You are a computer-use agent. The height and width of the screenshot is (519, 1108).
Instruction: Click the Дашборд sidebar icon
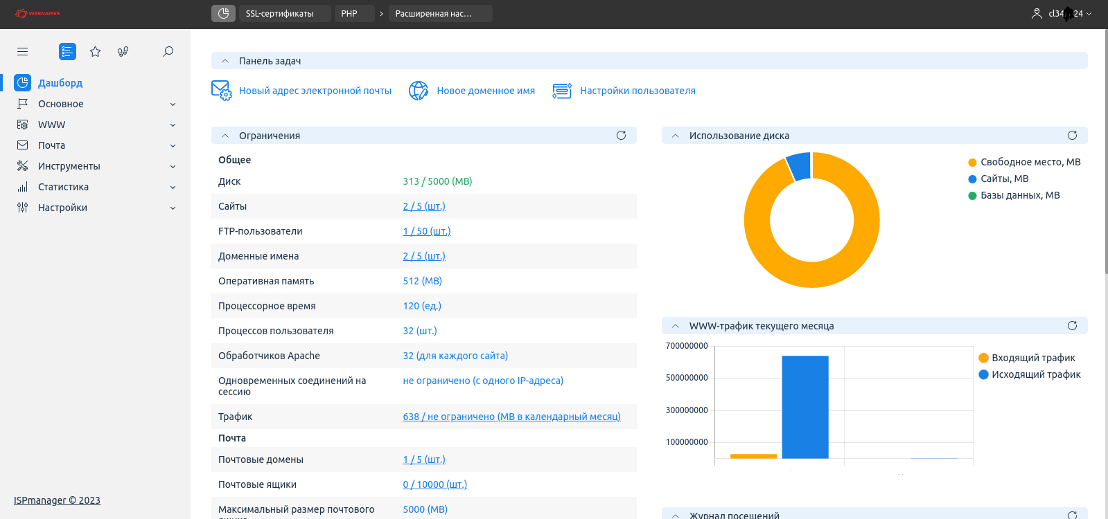click(23, 83)
